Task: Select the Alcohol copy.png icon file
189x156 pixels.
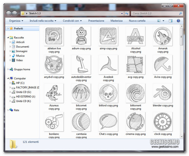Action: [136, 36]
